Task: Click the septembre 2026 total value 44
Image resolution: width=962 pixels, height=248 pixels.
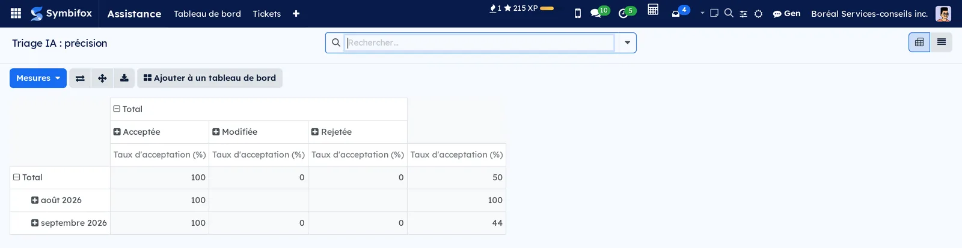Action: (x=456, y=223)
